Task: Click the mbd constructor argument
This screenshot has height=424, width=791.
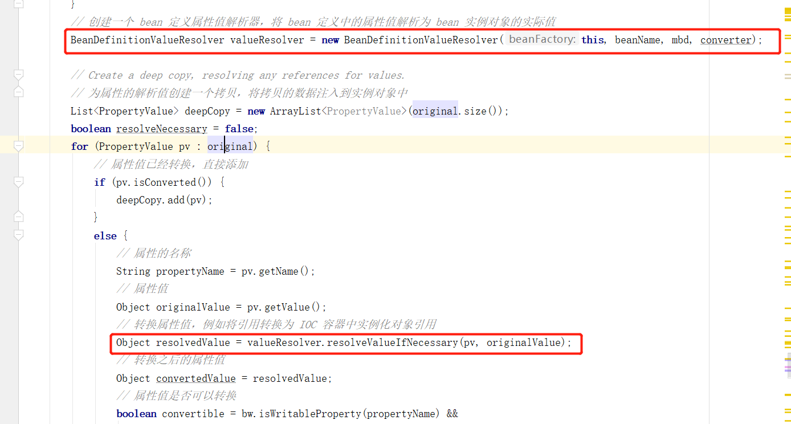Action: (x=680, y=40)
